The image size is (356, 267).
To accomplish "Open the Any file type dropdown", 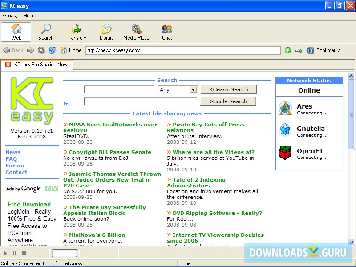I will [x=193, y=90].
